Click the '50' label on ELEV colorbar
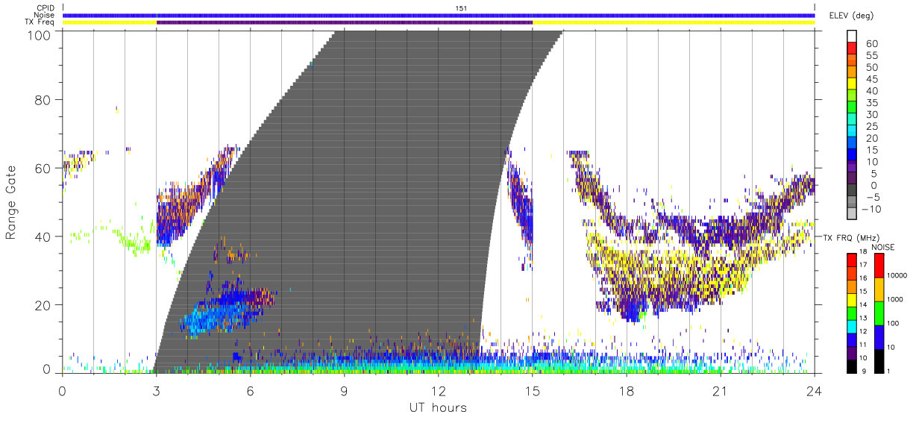 (x=870, y=67)
